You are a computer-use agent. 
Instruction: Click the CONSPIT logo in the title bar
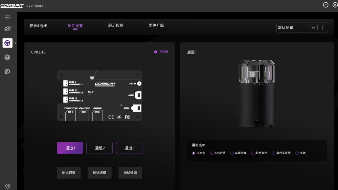coord(12,6)
